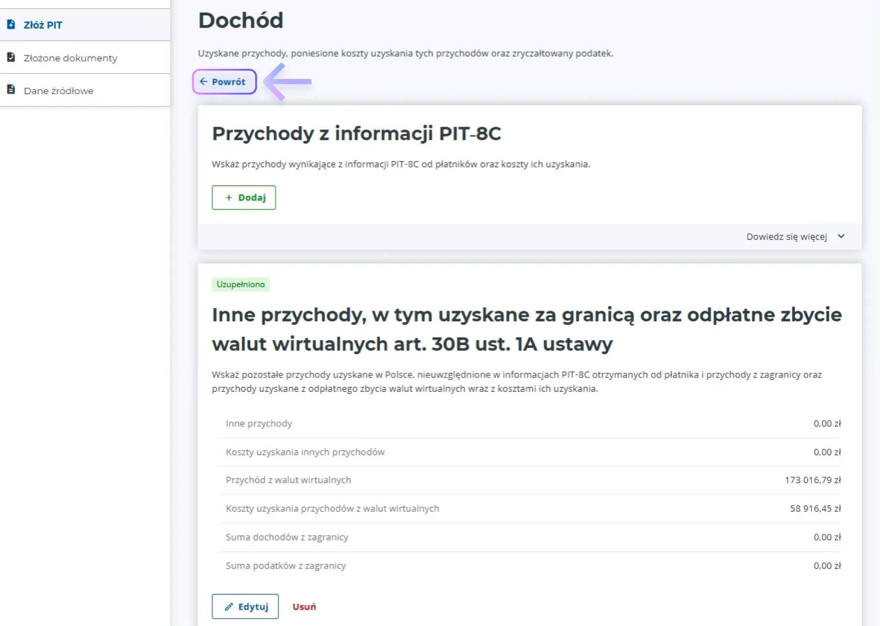
Task: Expand the Dowiedz się więcej chevron
Action: (841, 237)
